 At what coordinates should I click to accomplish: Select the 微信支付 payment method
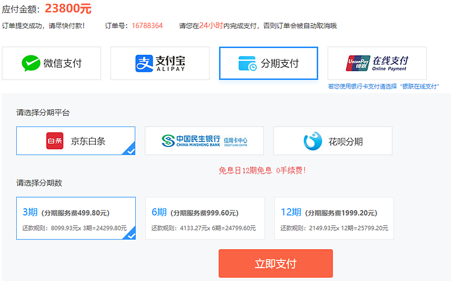coord(52,64)
